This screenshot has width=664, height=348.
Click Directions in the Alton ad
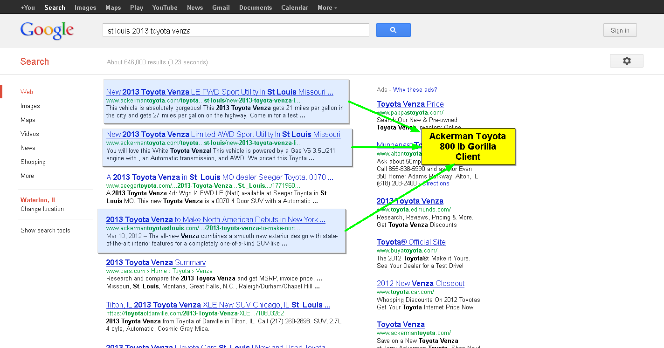(436, 183)
